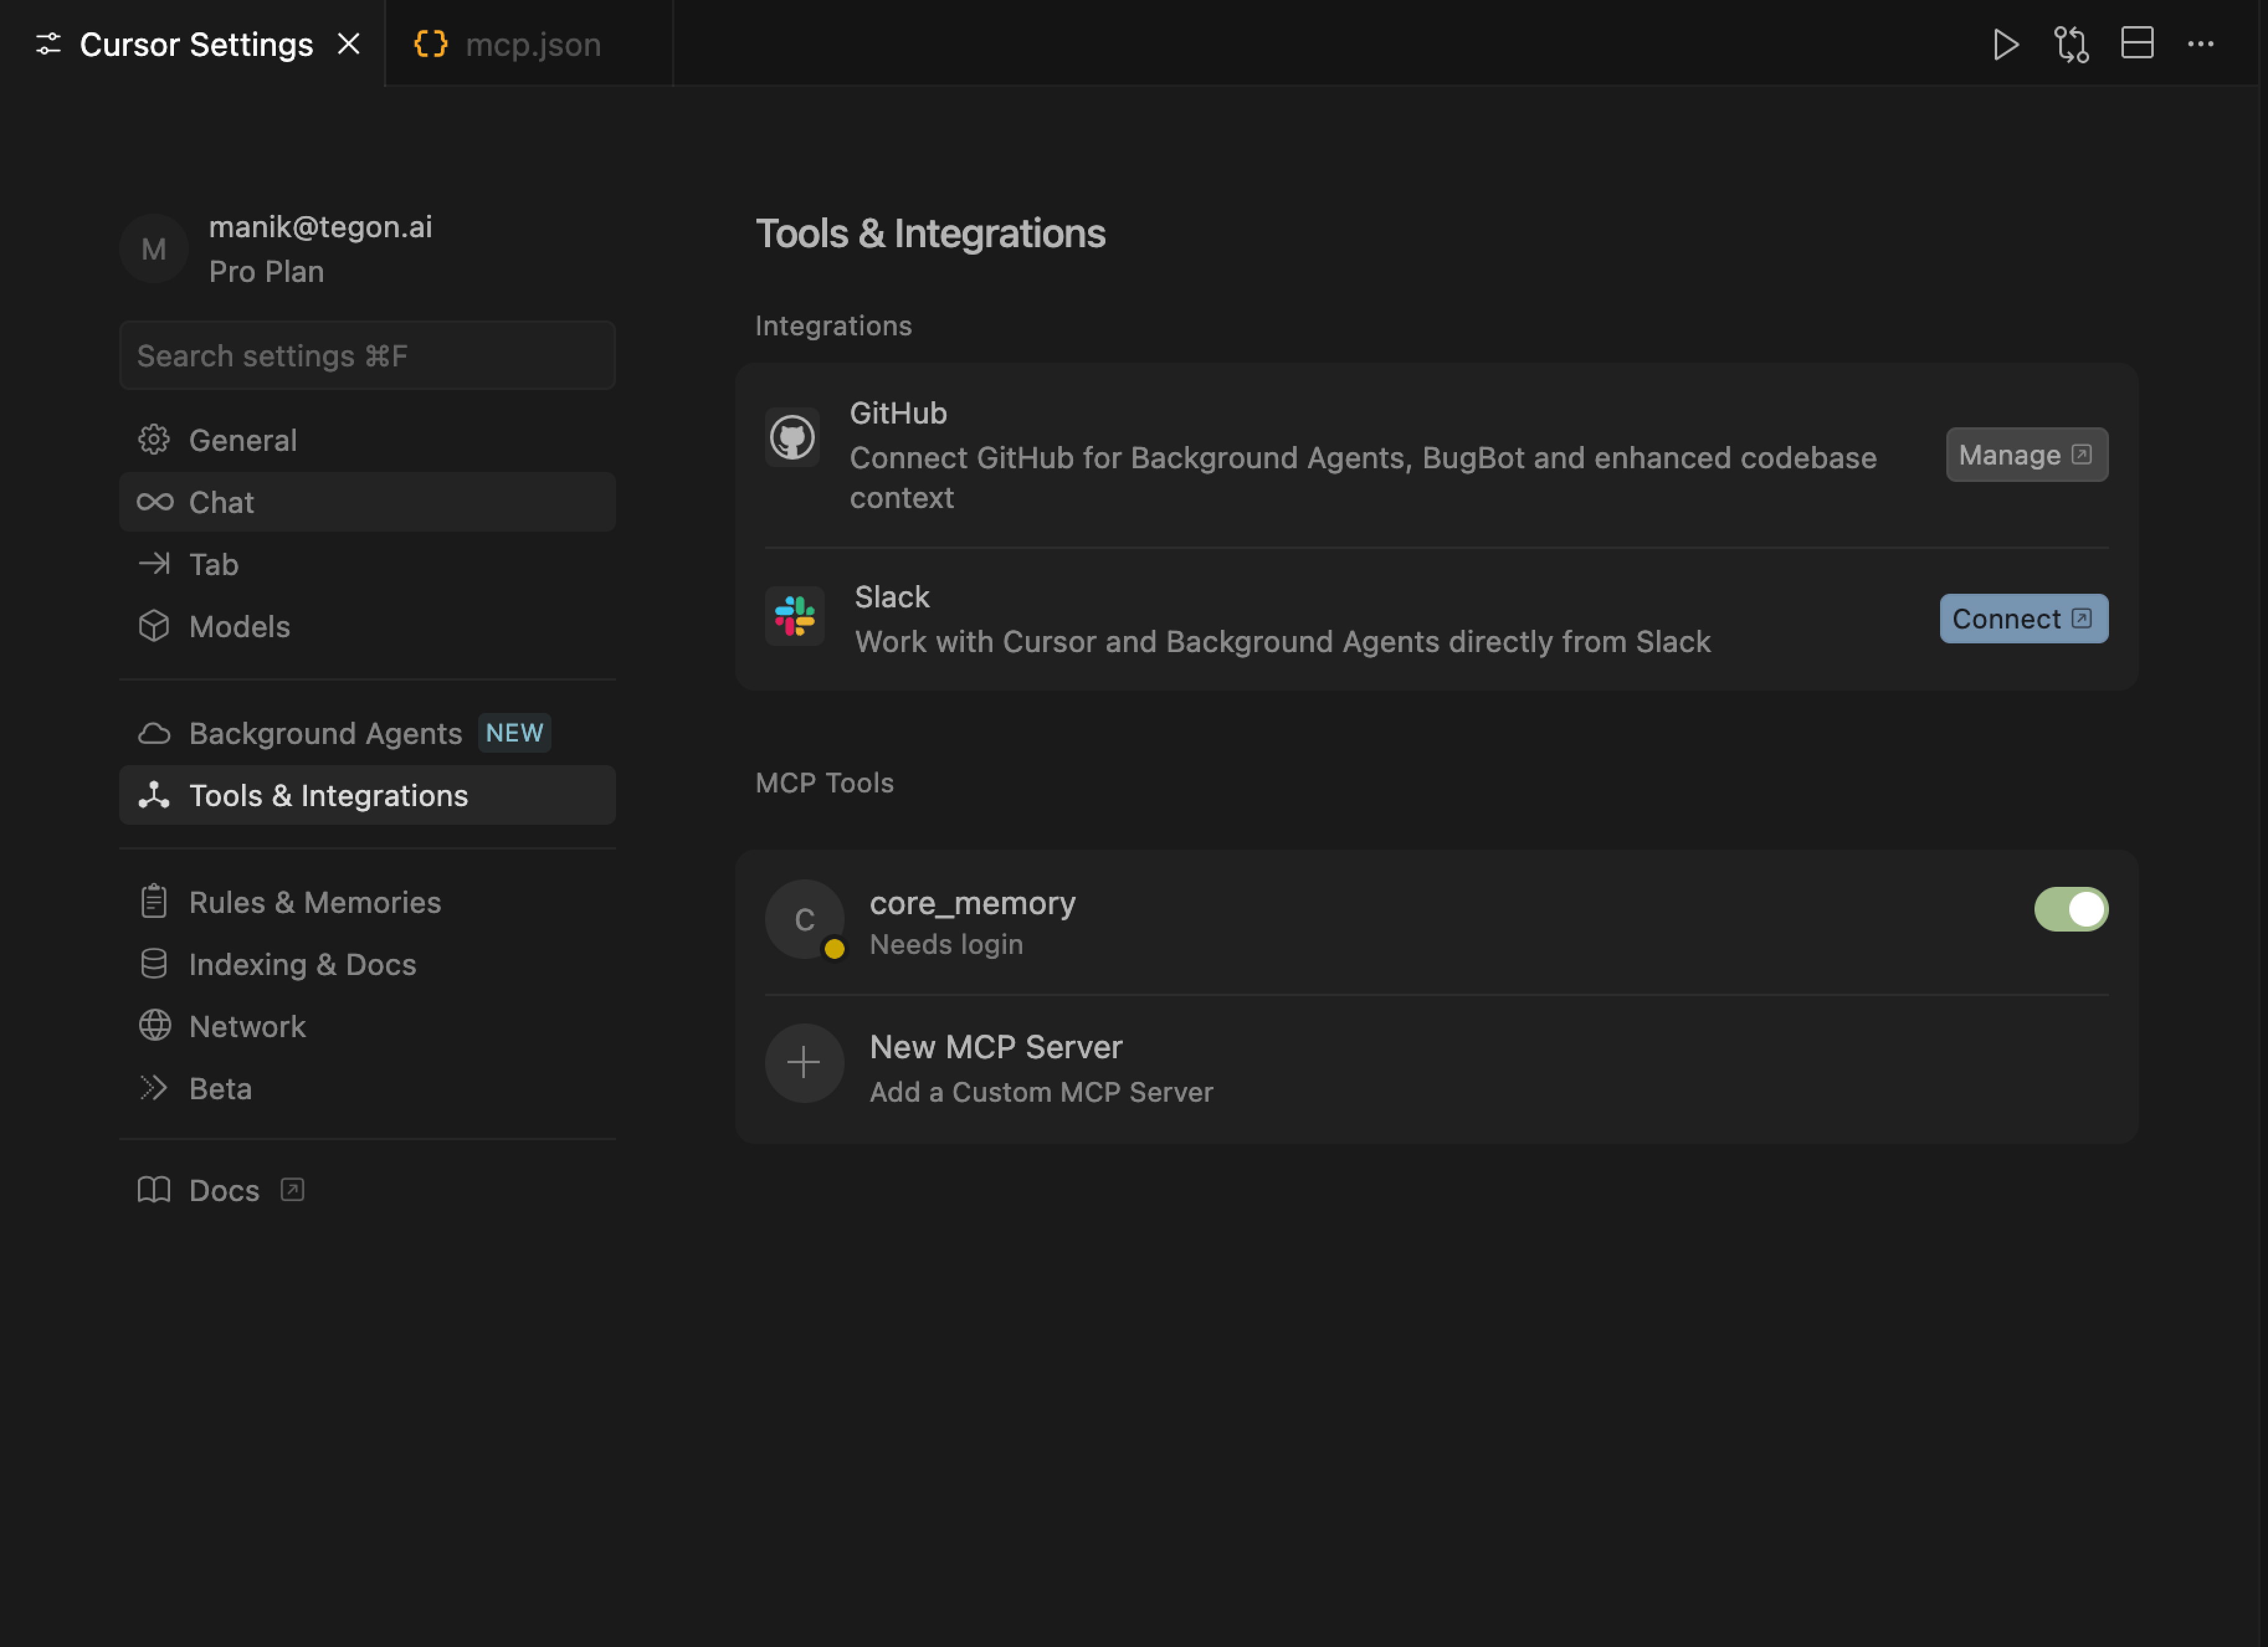The width and height of the screenshot is (2268, 1647).
Task: Select Chat in the settings sidebar
Action: [x=221, y=502]
